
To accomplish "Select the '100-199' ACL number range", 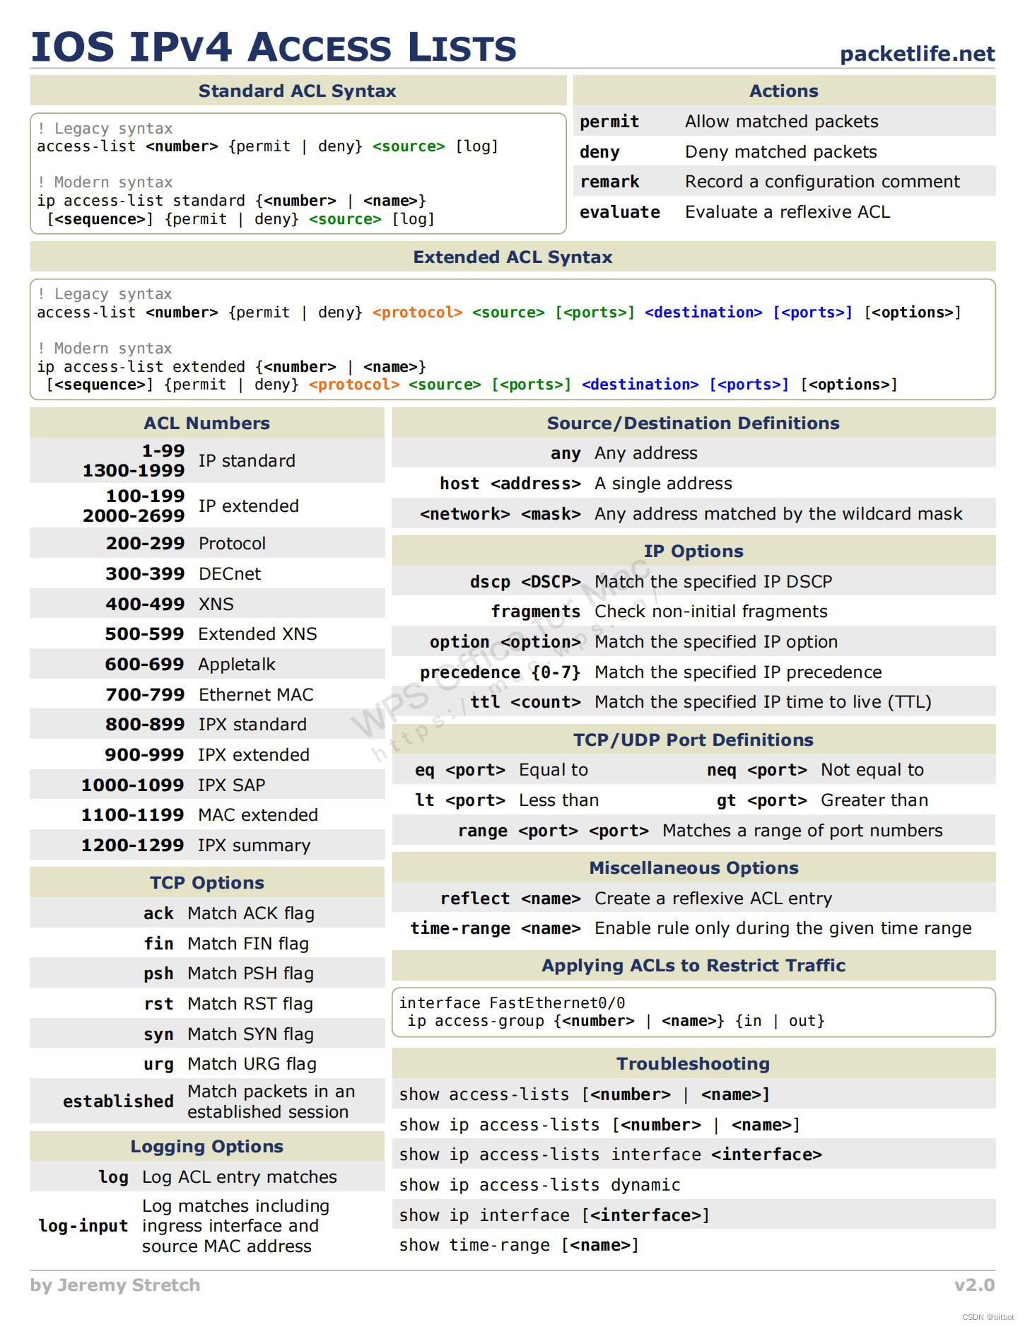I will (x=146, y=496).
